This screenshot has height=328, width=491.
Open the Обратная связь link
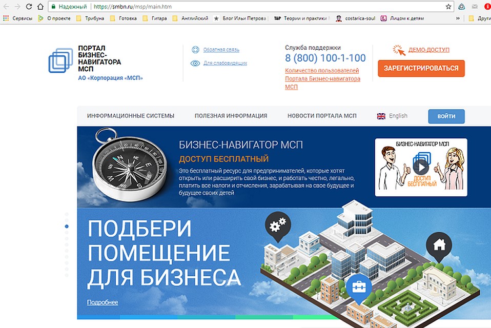pyautogui.click(x=221, y=49)
